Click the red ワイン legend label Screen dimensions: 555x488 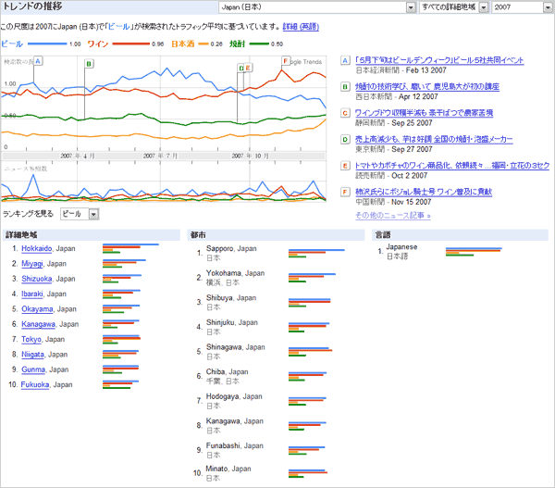[x=98, y=44]
